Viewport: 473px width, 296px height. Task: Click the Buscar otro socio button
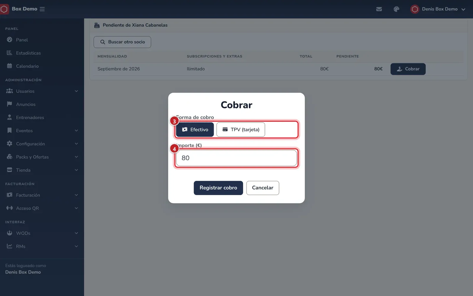pyautogui.click(x=122, y=42)
